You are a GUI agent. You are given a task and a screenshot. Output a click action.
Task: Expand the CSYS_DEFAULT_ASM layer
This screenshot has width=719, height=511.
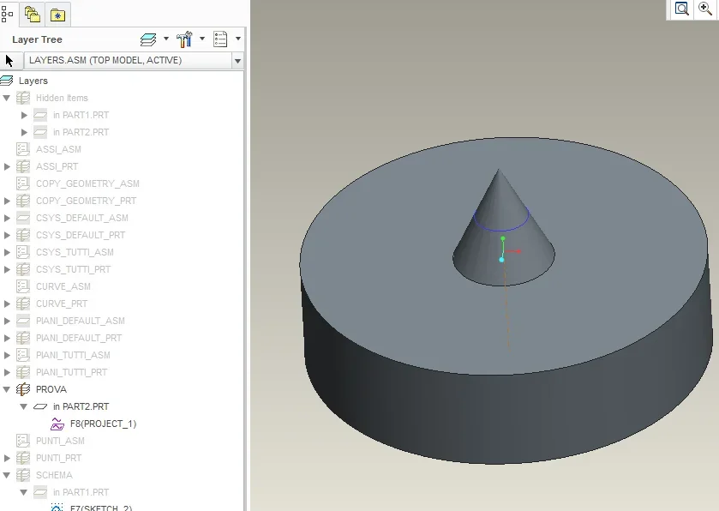(7, 219)
